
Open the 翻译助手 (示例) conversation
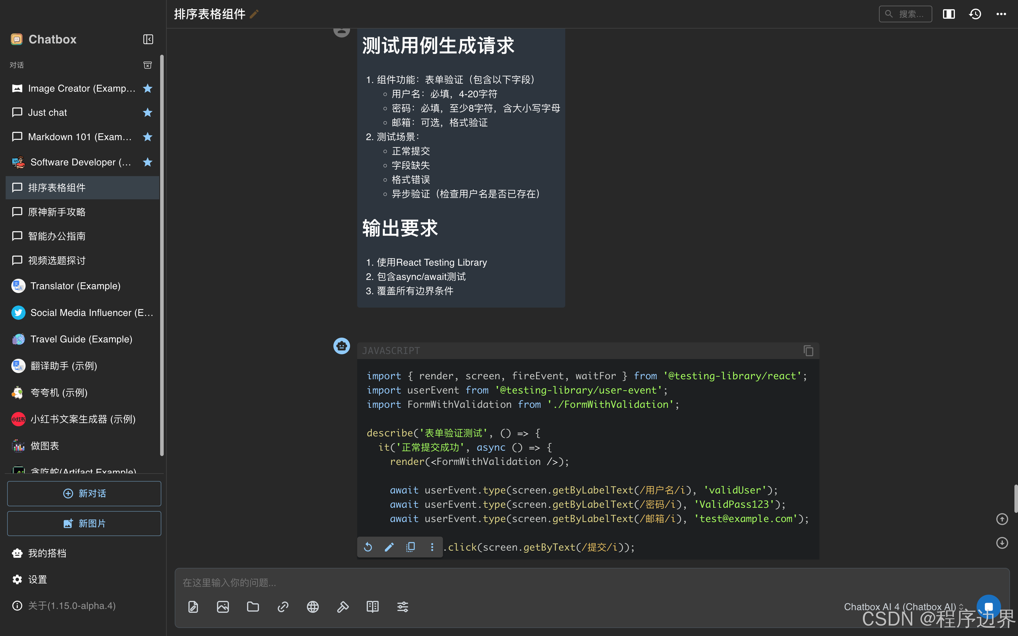82,366
